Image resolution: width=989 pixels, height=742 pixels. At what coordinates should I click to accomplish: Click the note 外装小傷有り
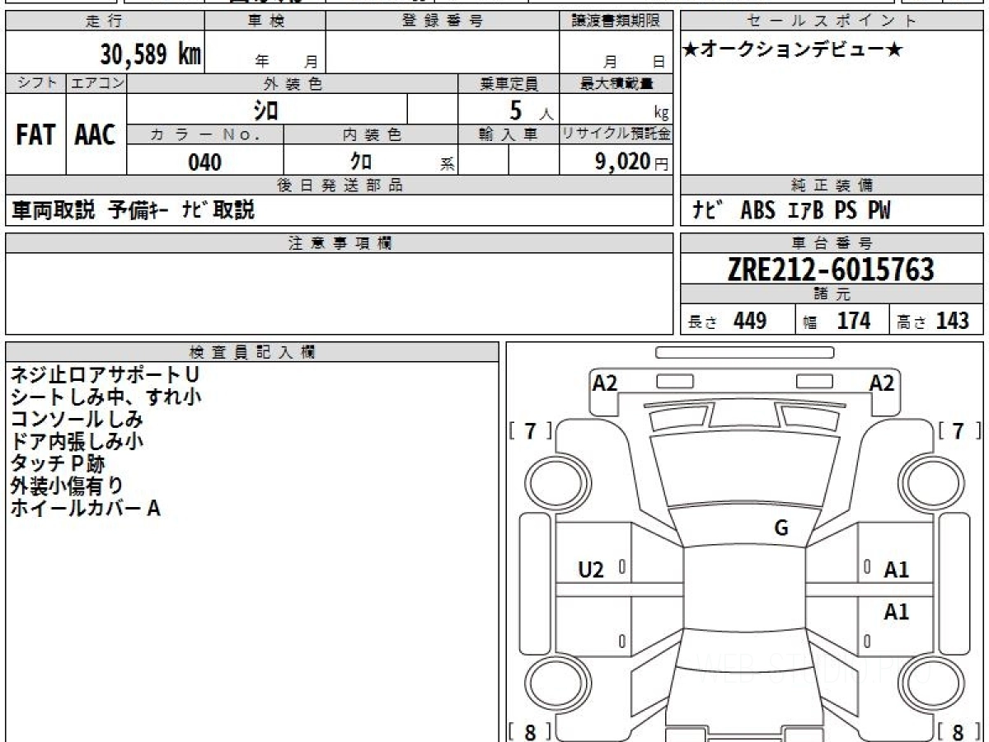(x=67, y=486)
